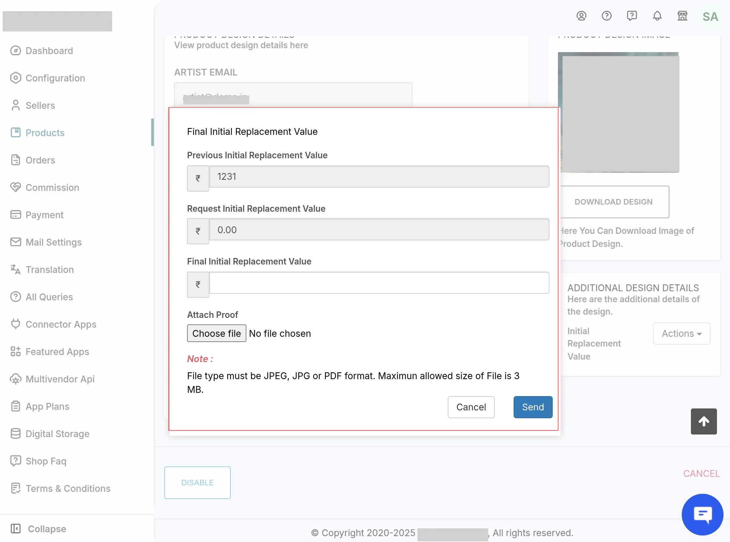Click the Multivendor Api label

pos(60,379)
